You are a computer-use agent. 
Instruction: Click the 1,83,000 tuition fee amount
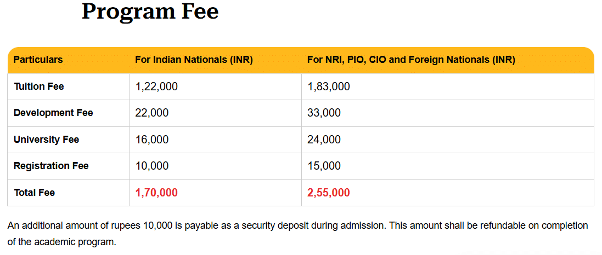coord(329,86)
